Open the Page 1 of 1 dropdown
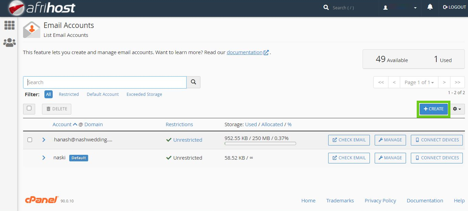Image resolution: width=468 pixels, height=211 pixels. click(419, 82)
